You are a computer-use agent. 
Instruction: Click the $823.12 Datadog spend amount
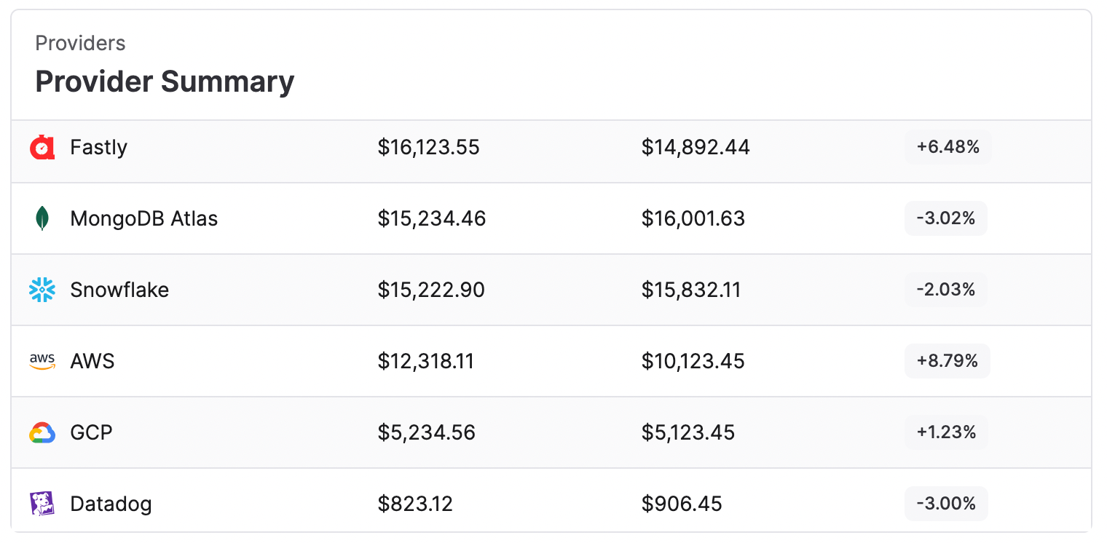pos(415,504)
